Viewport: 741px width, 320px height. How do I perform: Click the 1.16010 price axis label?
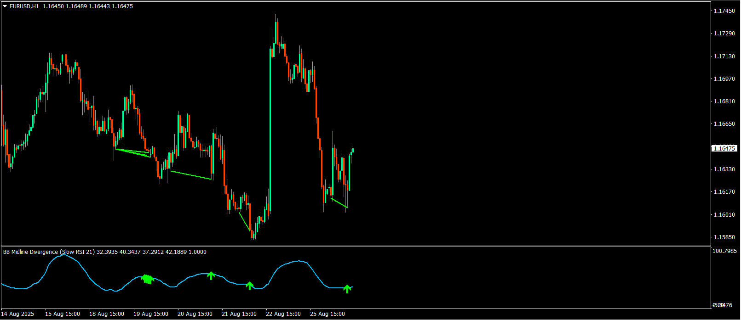[x=724, y=215]
